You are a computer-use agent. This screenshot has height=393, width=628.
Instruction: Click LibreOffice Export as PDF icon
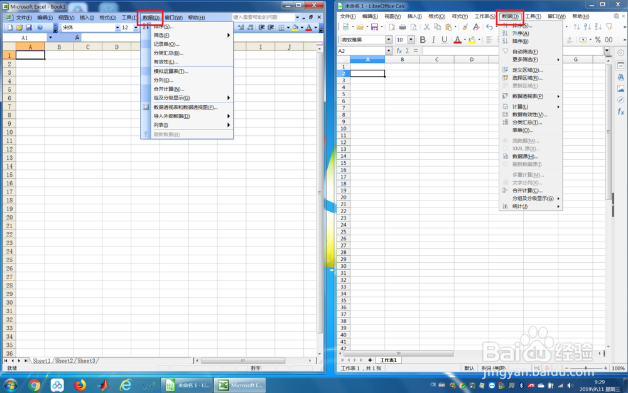point(392,27)
